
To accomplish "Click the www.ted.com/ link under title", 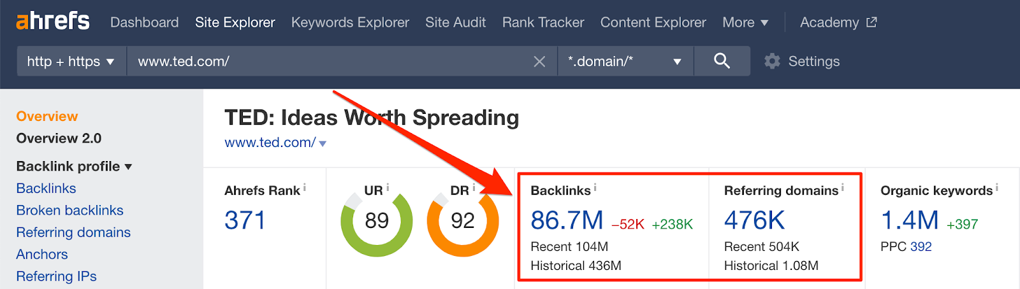I will pos(270,143).
